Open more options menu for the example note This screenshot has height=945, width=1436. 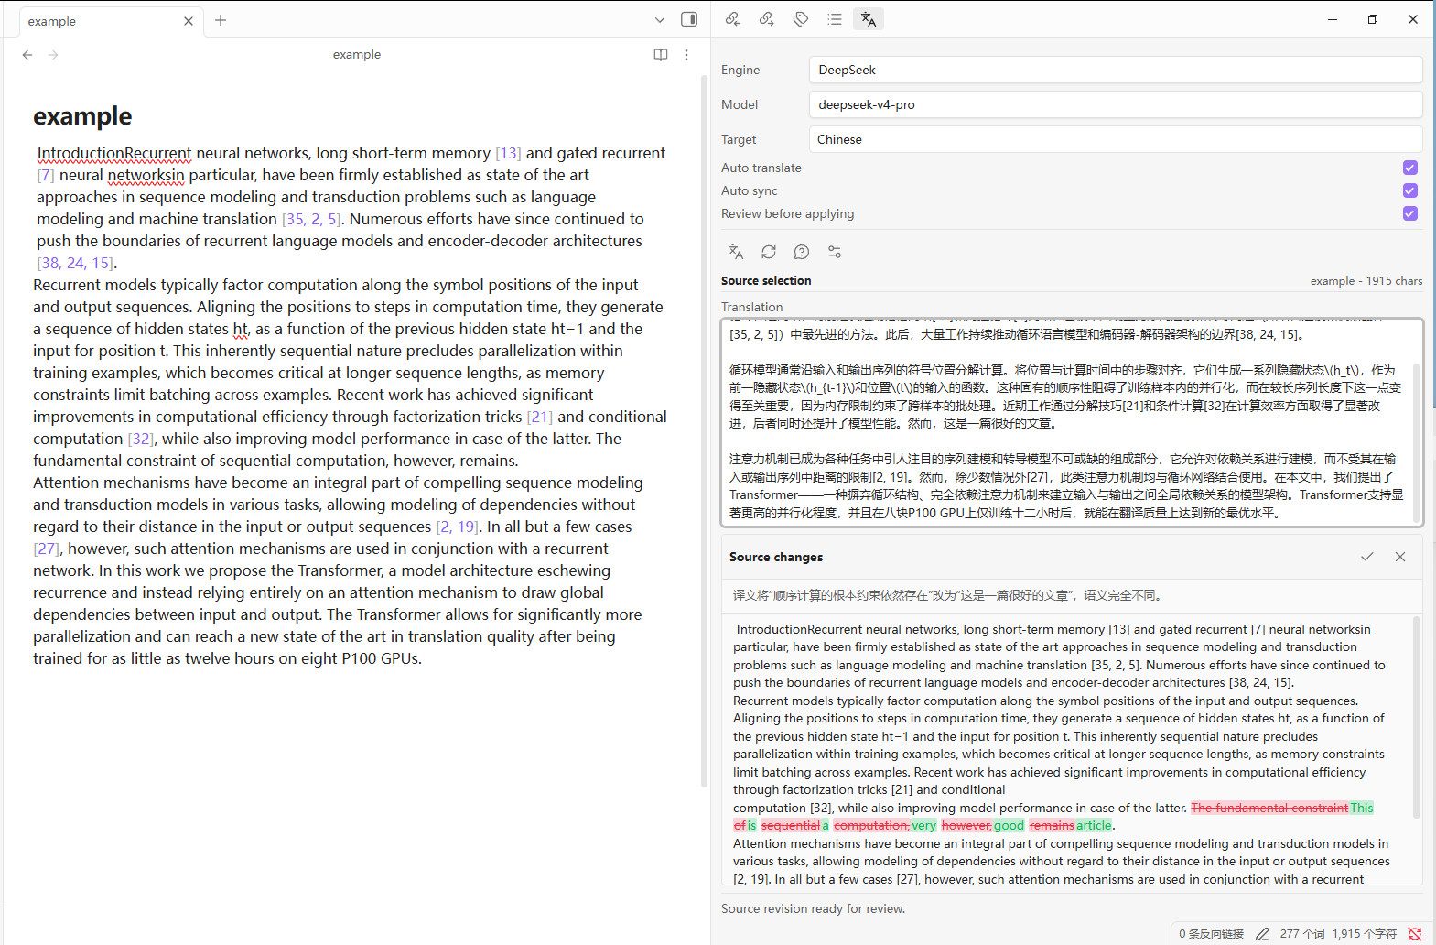[686, 55]
